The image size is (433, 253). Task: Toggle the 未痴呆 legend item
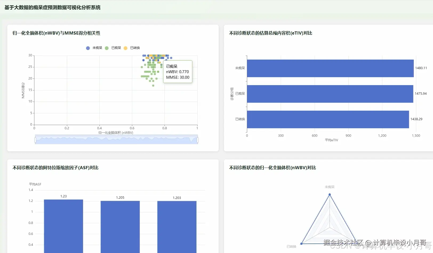pyautogui.click(x=94, y=48)
